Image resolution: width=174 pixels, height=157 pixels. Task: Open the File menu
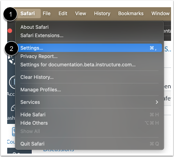coord(47,14)
